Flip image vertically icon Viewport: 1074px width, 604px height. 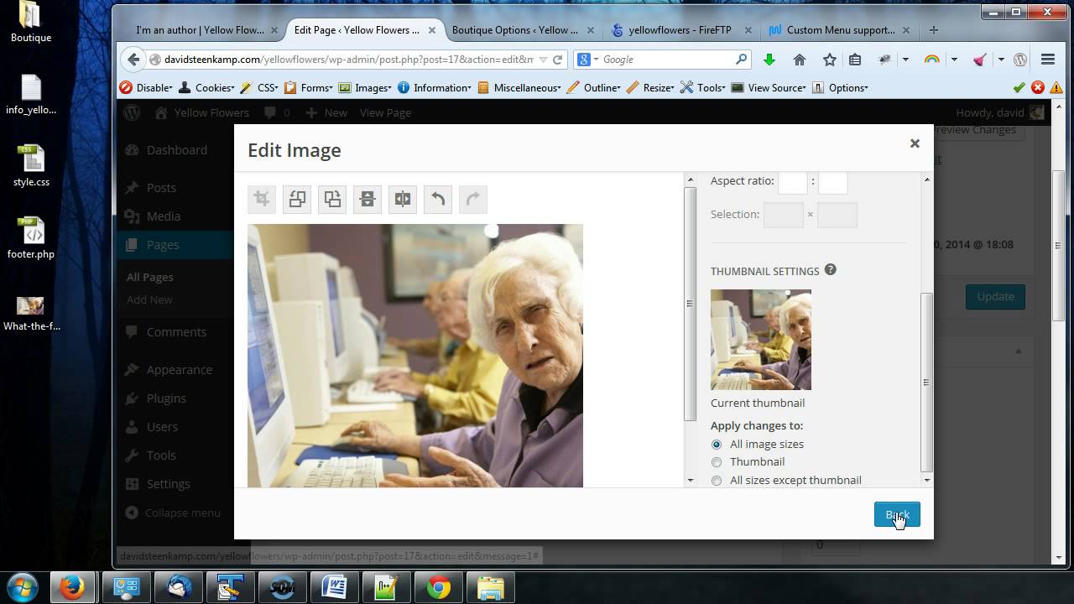[368, 199]
